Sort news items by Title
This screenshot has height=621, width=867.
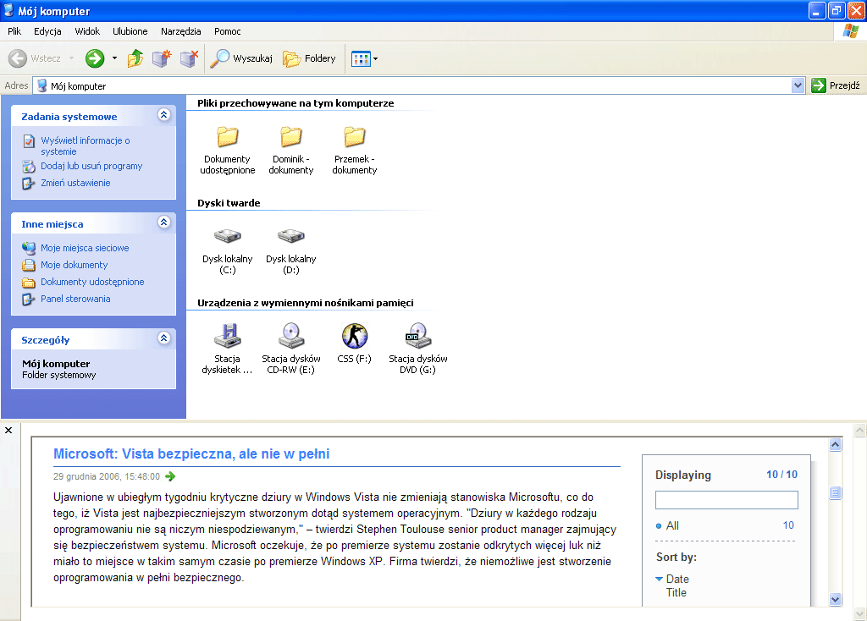tap(676, 593)
